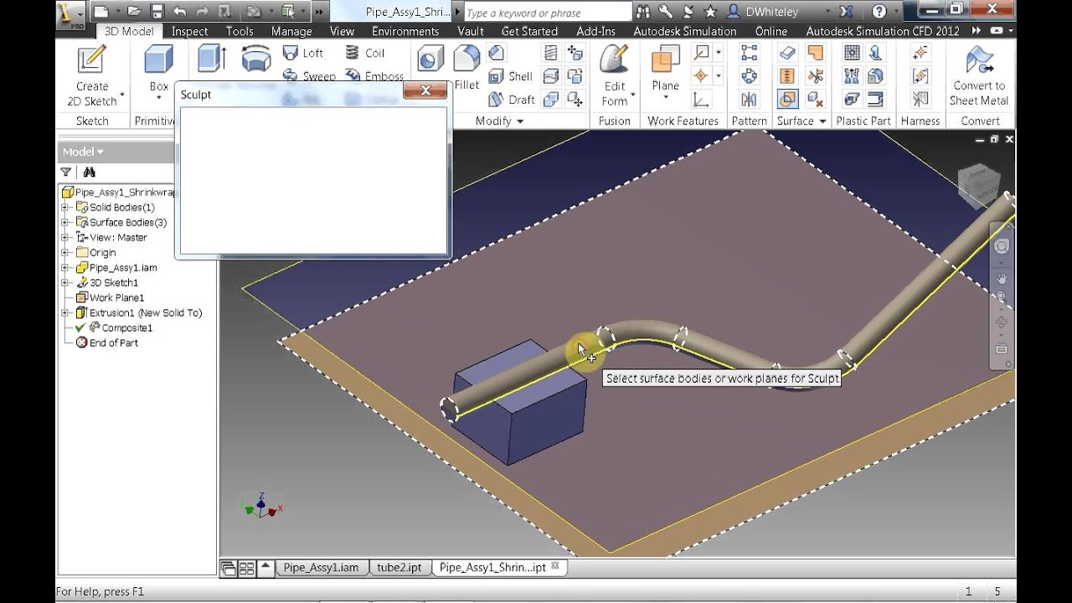The height and width of the screenshot is (603, 1072).
Task: Open the Inspect ribbon tab
Action: [189, 31]
